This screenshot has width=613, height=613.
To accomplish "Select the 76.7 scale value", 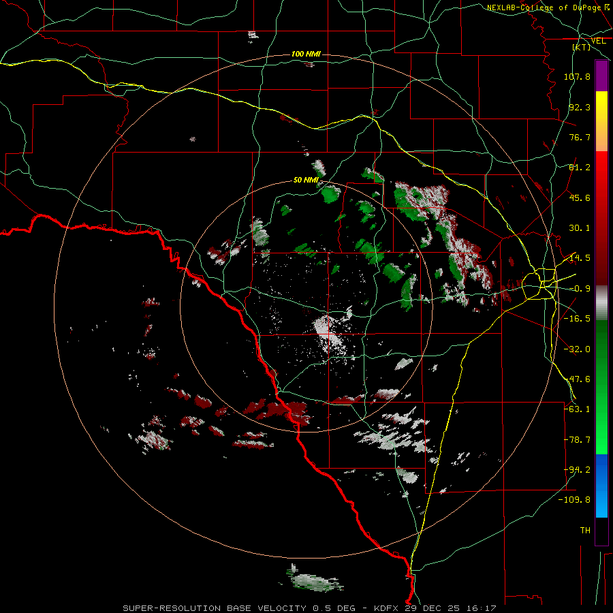I will [580, 137].
